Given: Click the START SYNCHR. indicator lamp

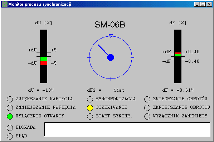Looking at the screenshot, I should click(90, 116).
